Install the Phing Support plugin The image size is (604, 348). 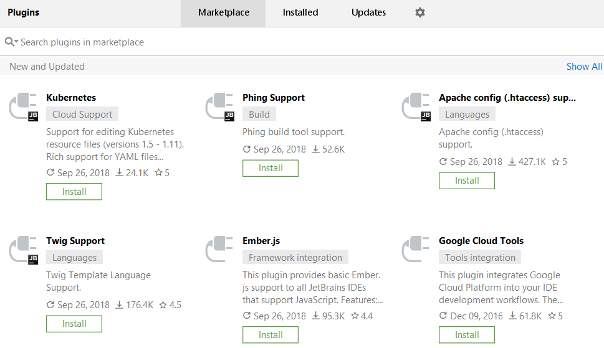pyautogui.click(x=271, y=168)
